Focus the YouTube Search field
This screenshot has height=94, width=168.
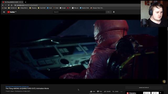click(x=79, y=12)
